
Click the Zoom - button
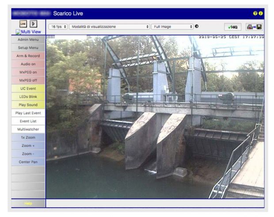pyautogui.click(x=28, y=153)
